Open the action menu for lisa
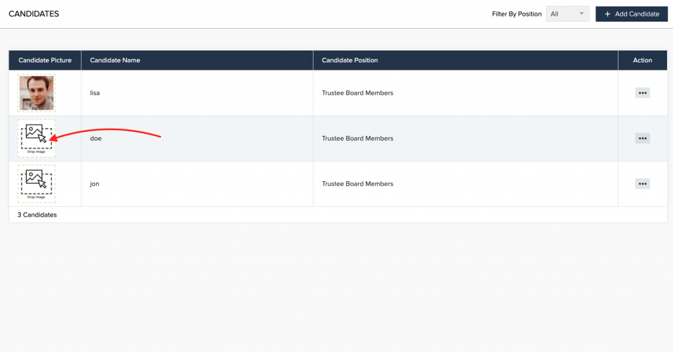The height and width of the screenshot is (352, 673). (x=642, y=93)
